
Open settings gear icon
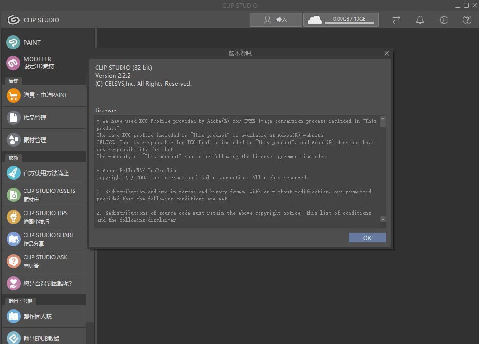pos(444,20)
